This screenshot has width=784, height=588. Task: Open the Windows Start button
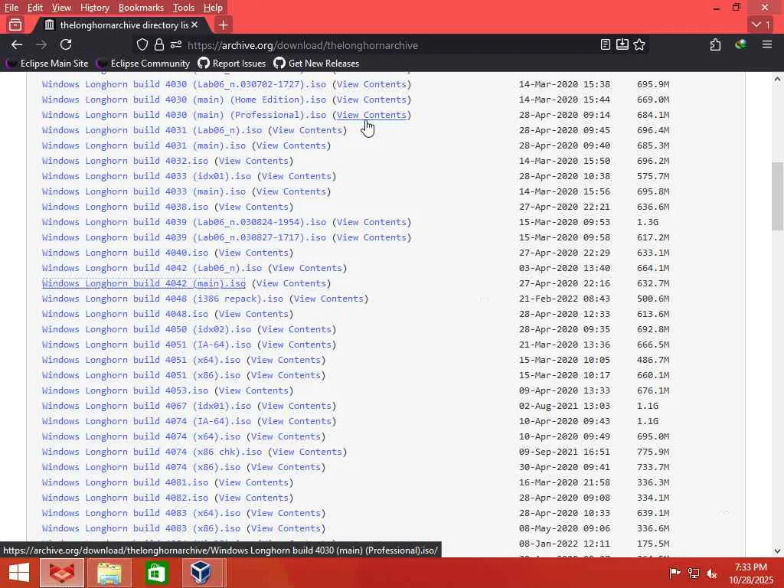[x=18, y=573]
